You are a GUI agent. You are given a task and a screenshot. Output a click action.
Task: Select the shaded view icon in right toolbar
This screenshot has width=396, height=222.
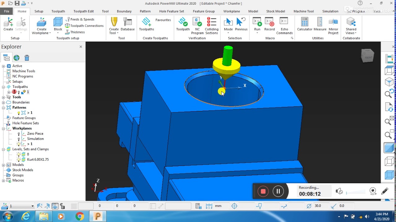(389, 148)
